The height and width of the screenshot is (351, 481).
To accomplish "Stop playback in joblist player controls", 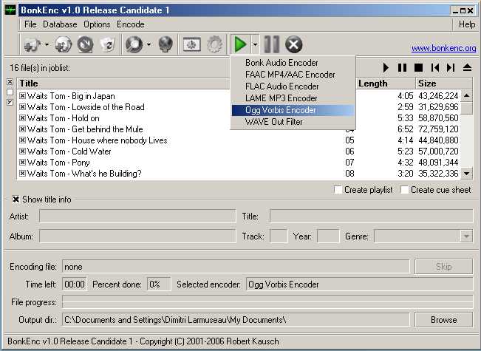I will [418, 67].
